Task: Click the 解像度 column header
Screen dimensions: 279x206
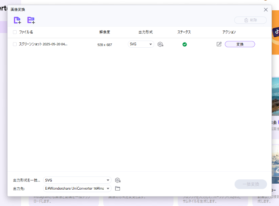Action: [x=104, y=32]
